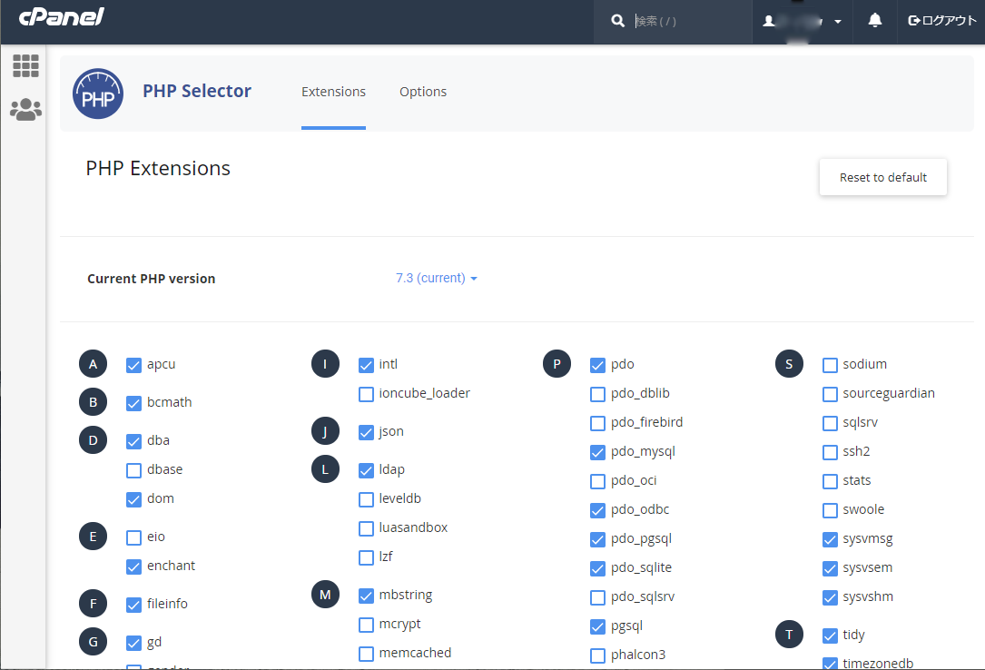Disable the json extension

(x=366, y=433)
